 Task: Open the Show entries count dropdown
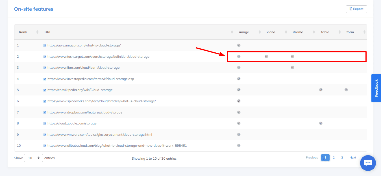pyautogui.click(x=34, y=158)
